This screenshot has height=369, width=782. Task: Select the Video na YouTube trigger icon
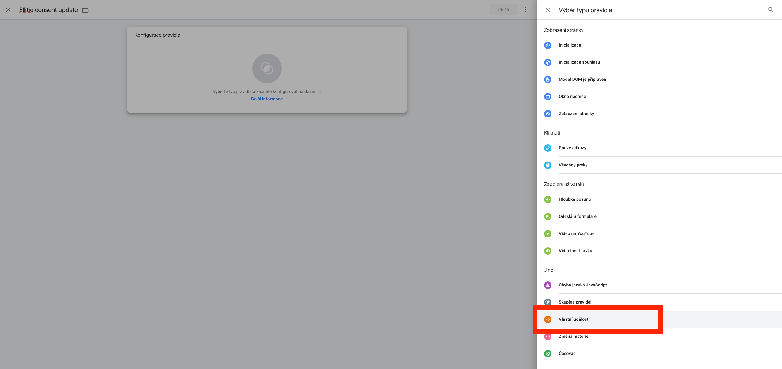click(548, 233)
